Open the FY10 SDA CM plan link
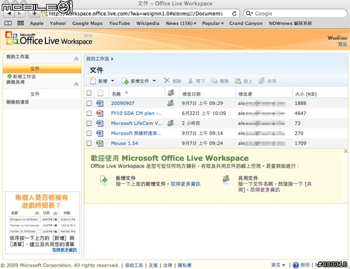 (x=136, y=113)
